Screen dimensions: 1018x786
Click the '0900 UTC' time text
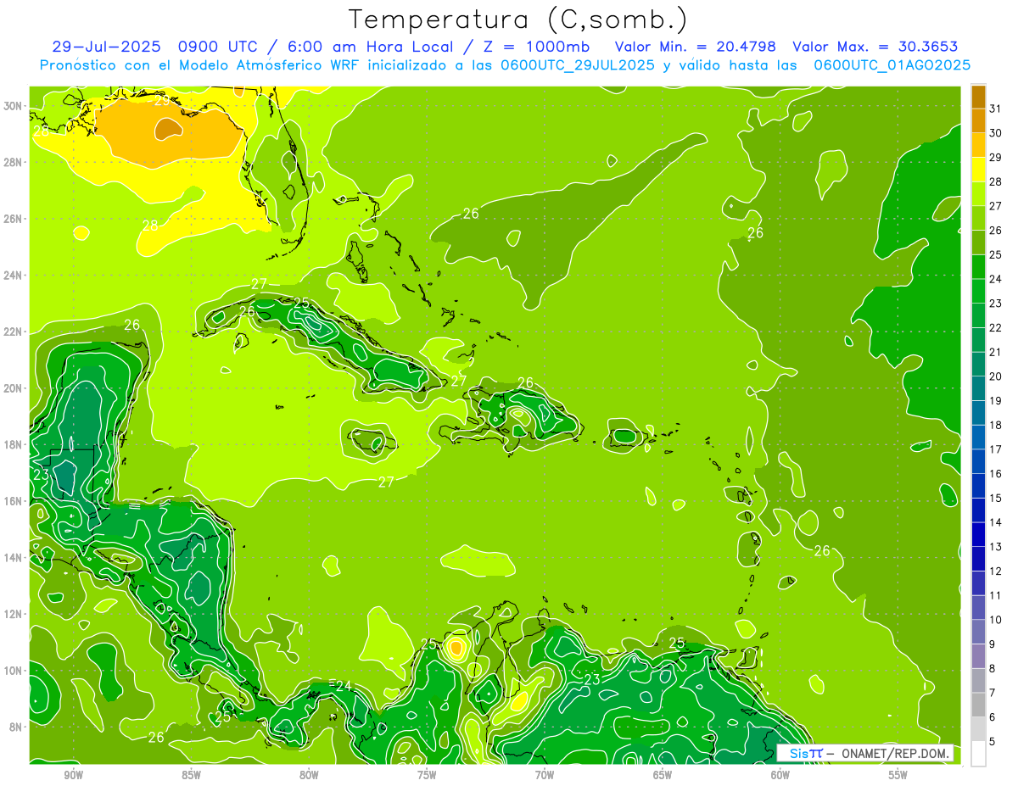click(x=221, y=47)
